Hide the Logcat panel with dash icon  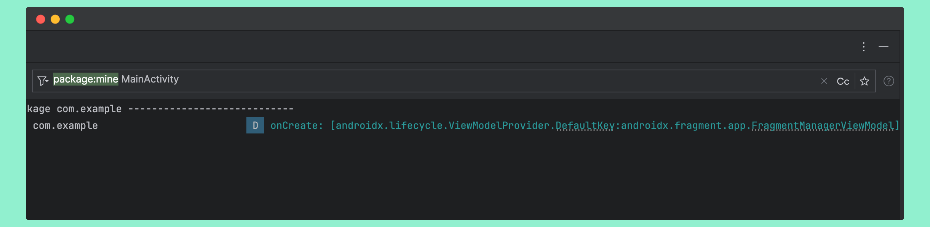point(884,47)
